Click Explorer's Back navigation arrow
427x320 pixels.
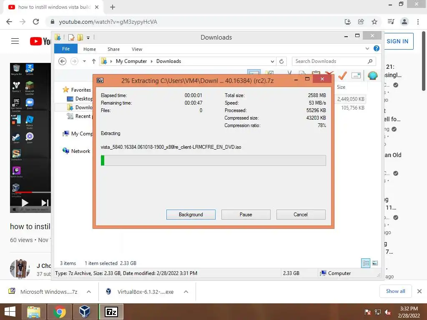coord(63,61)
